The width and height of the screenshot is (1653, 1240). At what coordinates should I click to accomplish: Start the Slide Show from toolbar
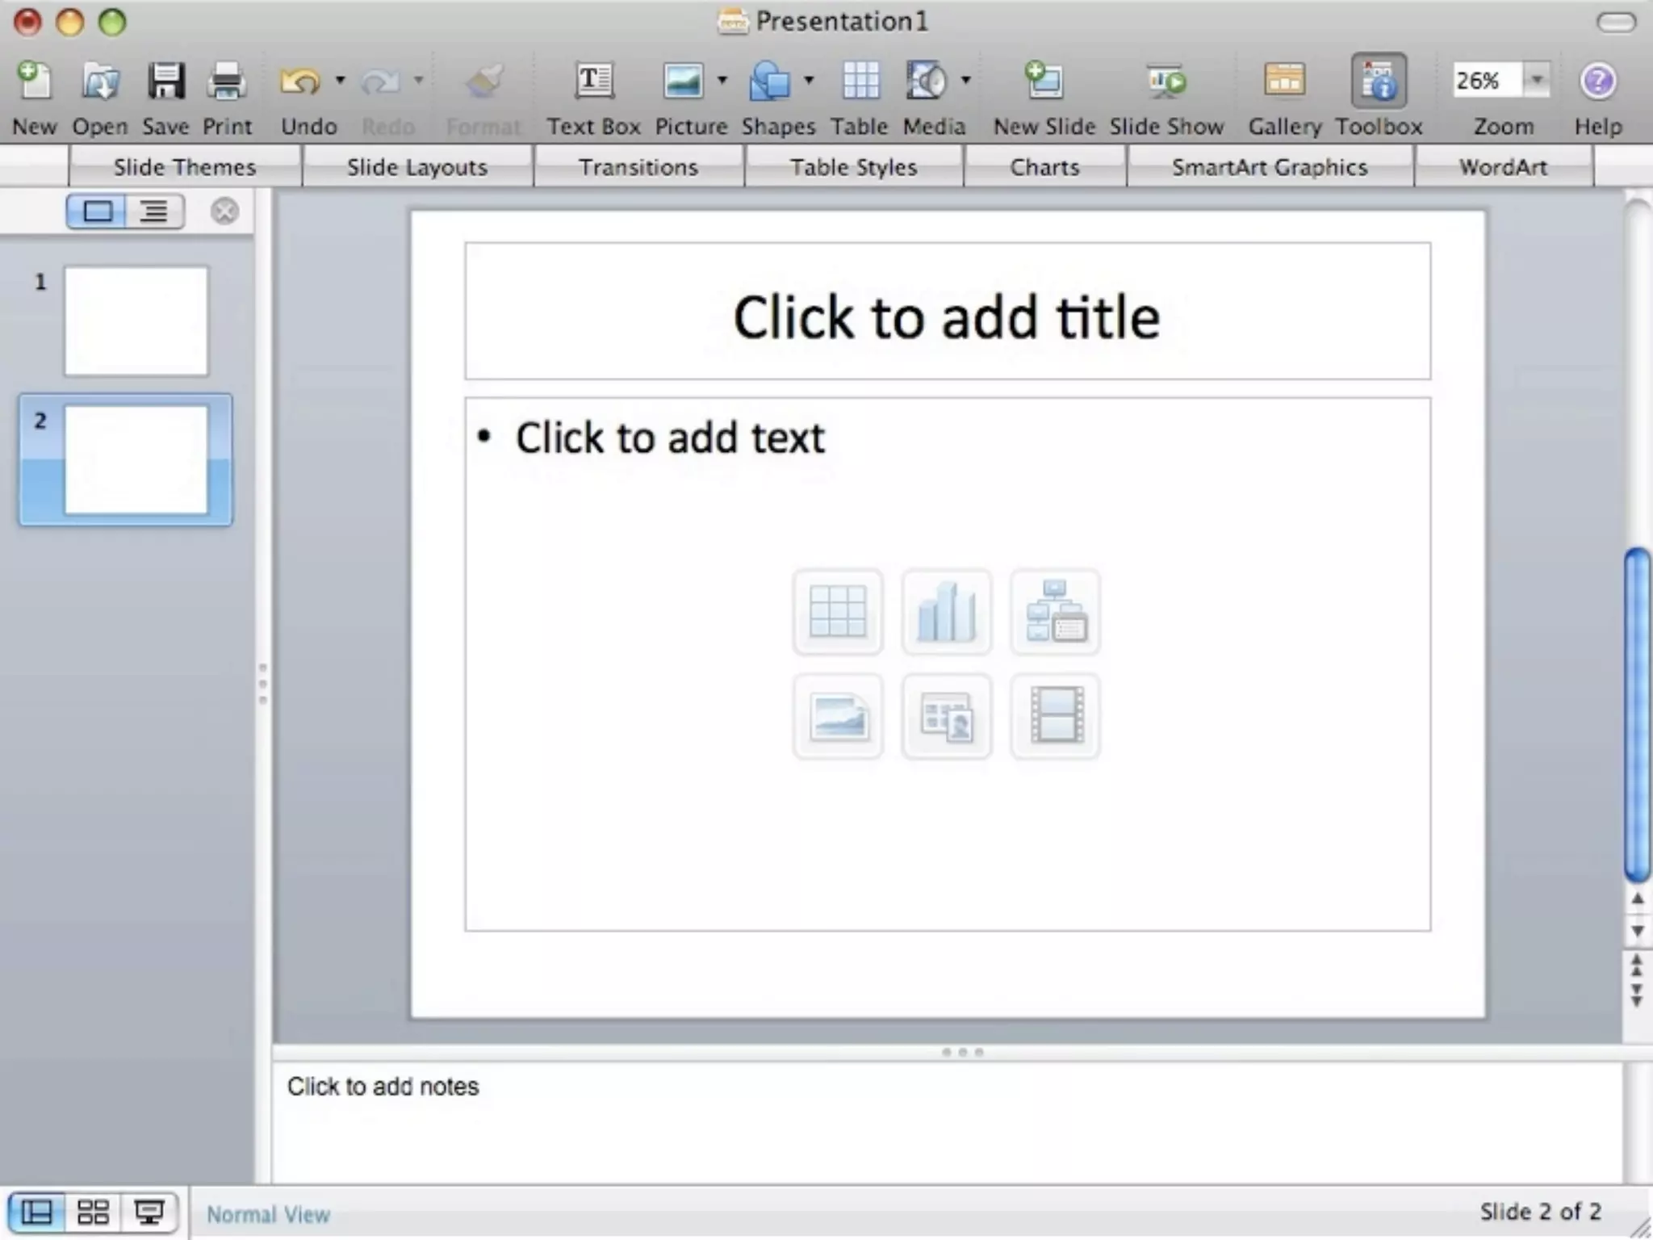(1166, 82)
